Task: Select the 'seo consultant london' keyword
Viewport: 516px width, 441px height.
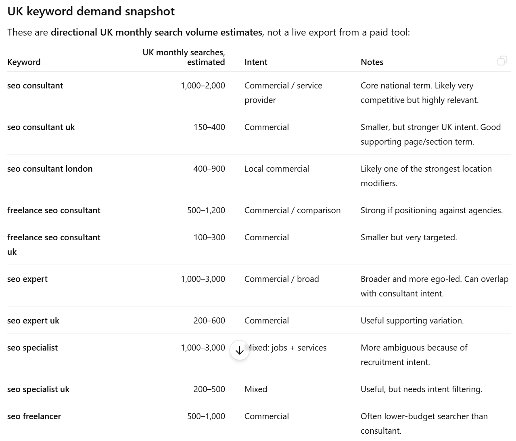Action: (50, 169)
